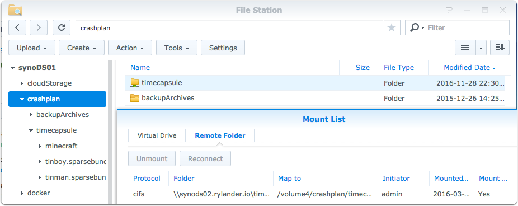Click the /volume4/crashplan map path cell
Image resolution: width=518 pixels, height=206 pixels.
point(325,194)
